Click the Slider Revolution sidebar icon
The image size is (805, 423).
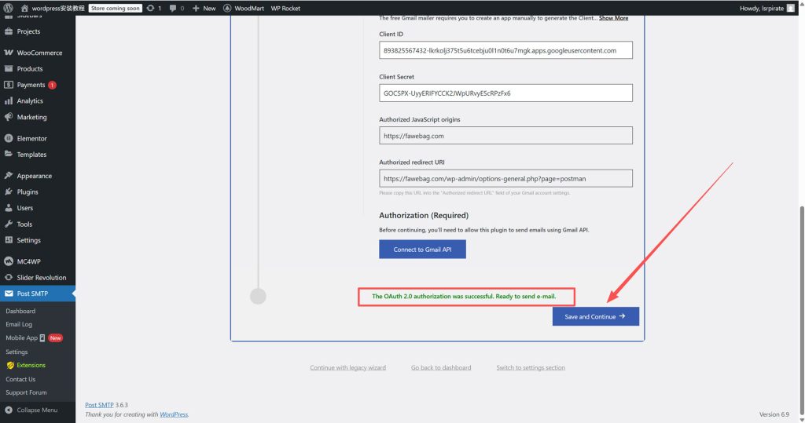(x=8, y=278)
